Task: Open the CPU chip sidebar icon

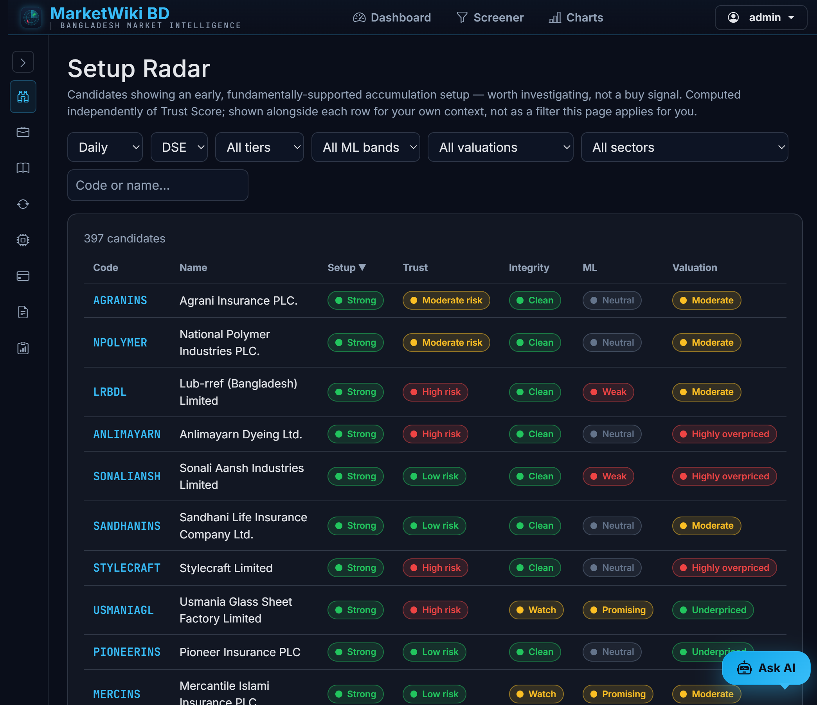Action: tap(23, 240)
